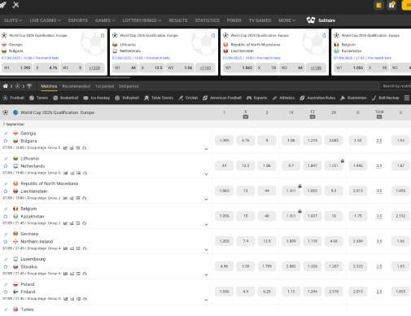Screen dimensions: 411x316
Task: Open statistics chart icon for Georgia vs Bulgaria
Action: coord(65,147)
